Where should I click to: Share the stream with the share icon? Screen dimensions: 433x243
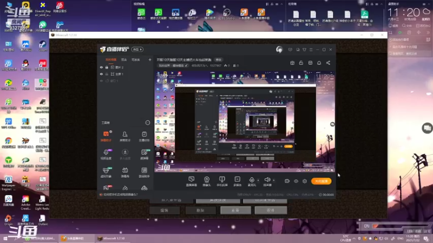pos(328,63)
